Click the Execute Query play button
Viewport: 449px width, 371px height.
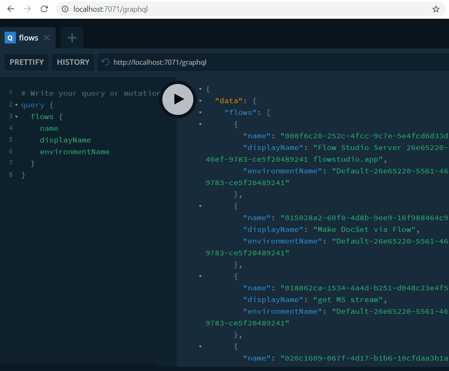pyautogui.click(x=178, y=99)
